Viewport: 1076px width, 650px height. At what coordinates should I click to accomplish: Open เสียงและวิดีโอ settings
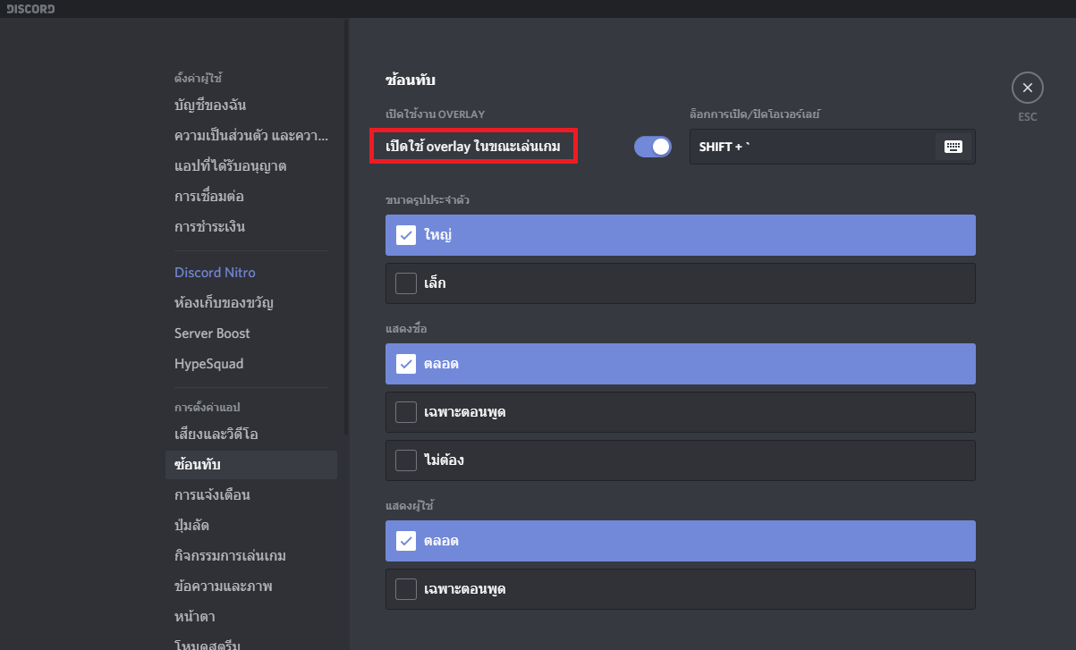216,435
